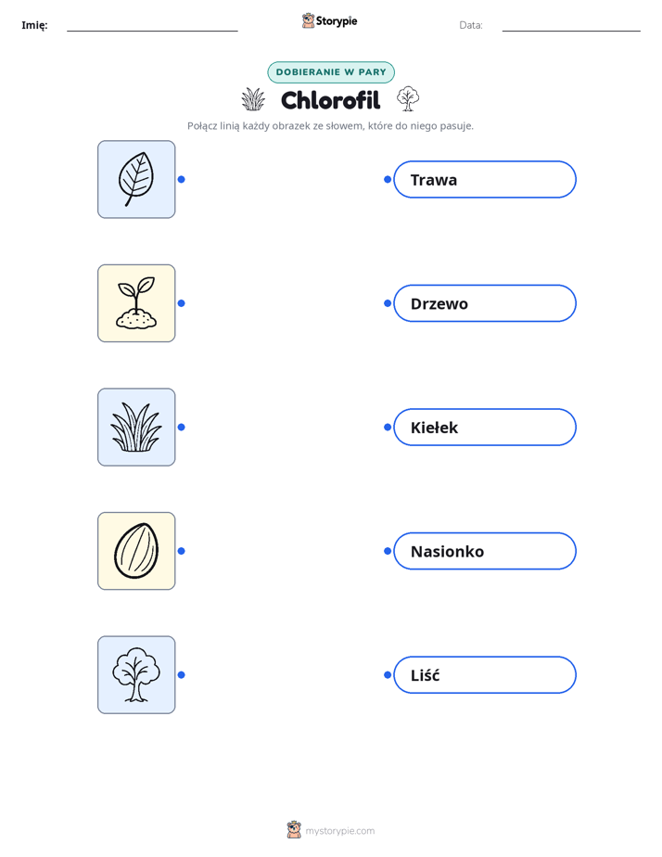Choose the Kiełek word box
This screenshot has width=662, height=857.
pos(485,427)
